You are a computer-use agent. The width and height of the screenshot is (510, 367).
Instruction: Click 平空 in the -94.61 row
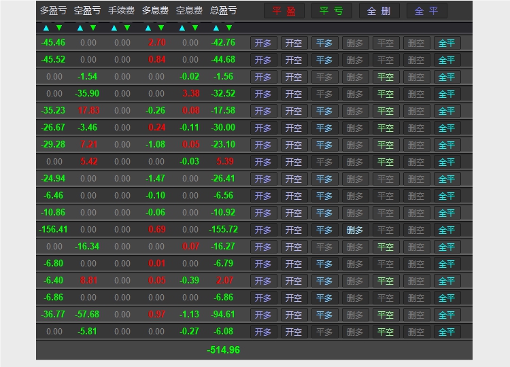pos(386,315)
